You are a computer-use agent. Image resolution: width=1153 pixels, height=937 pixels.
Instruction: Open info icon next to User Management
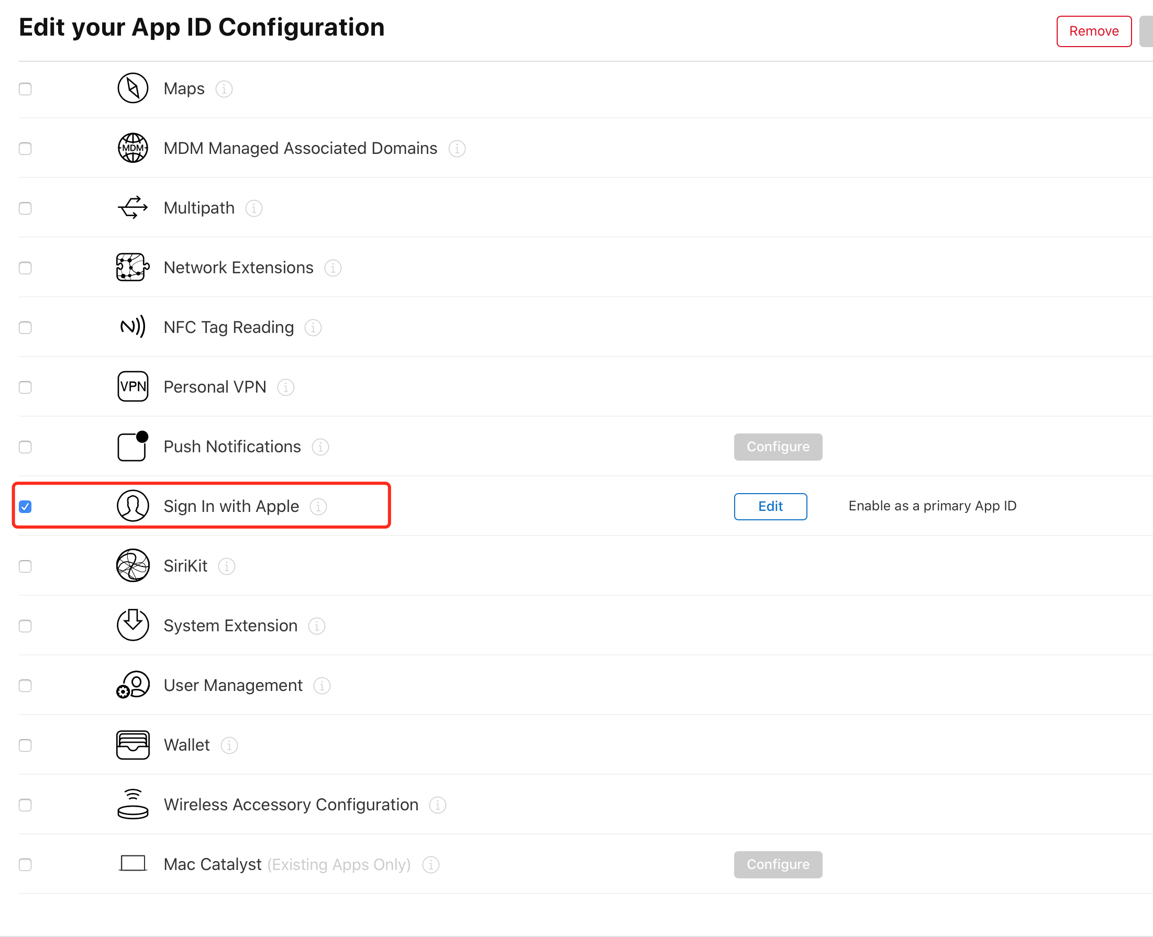pyautogui.click(x=321, y=686)
